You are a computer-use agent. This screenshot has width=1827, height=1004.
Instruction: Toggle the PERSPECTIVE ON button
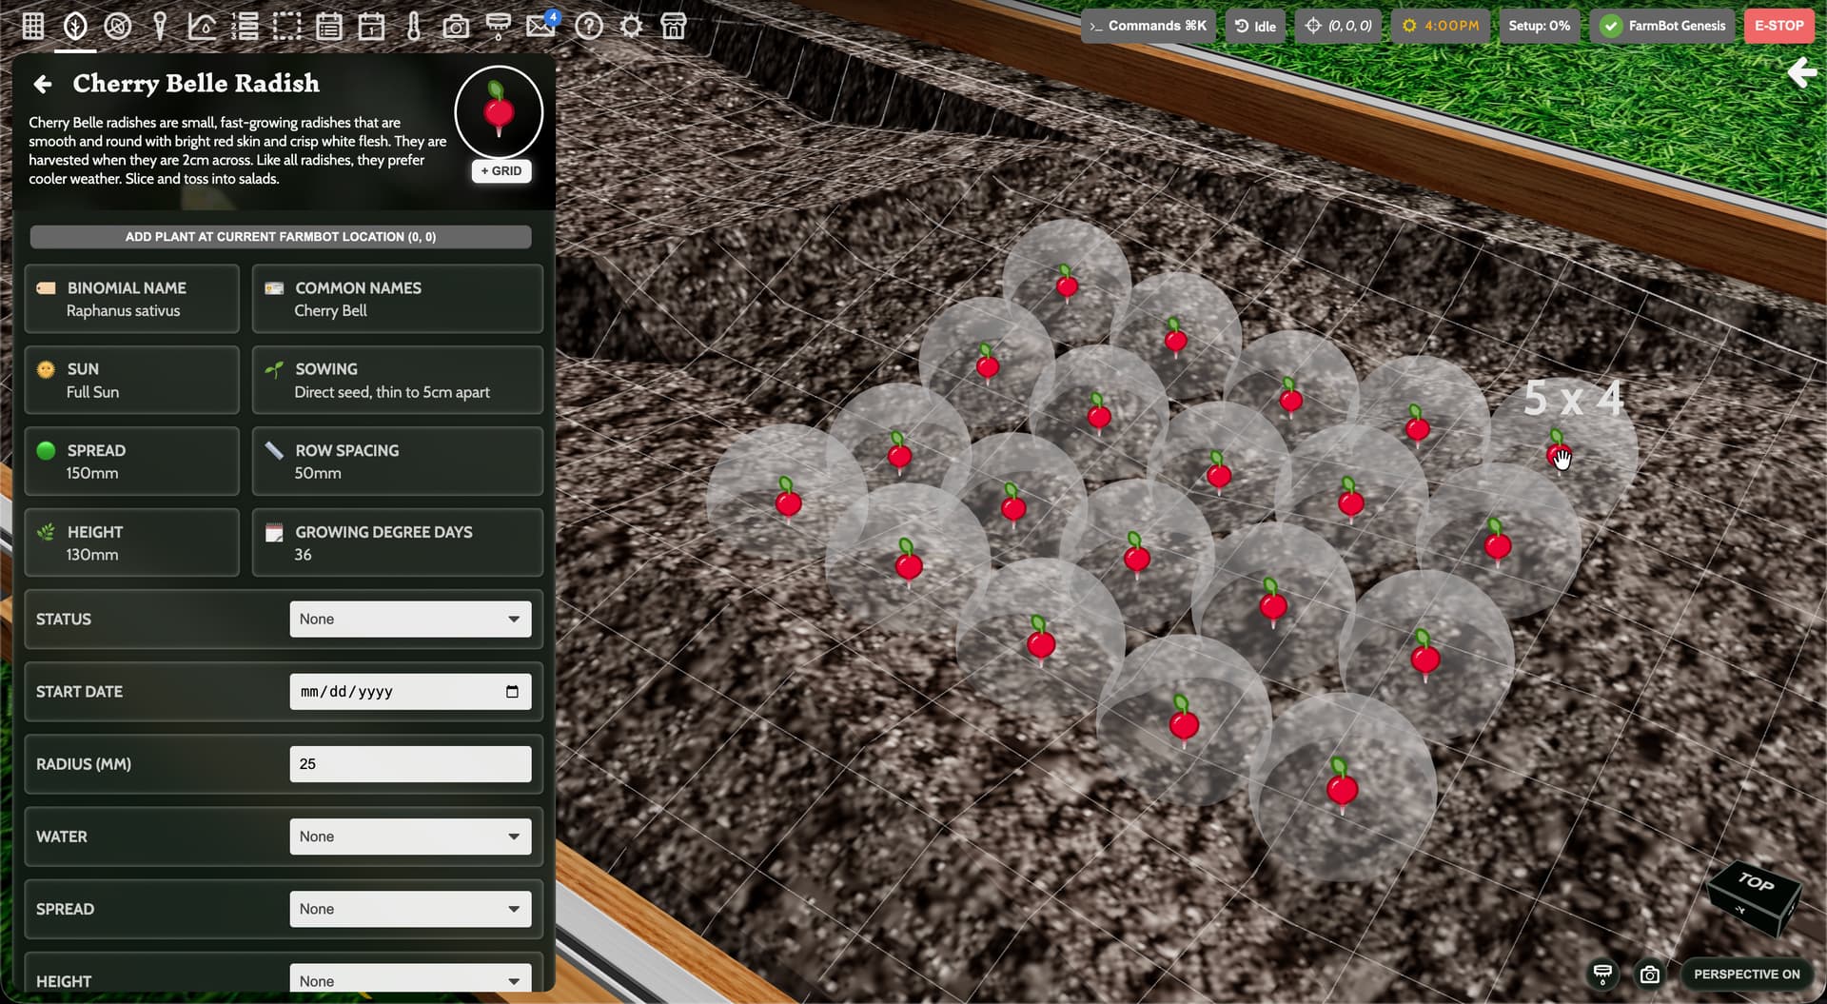pyautogui.click(x=1746, y=974)
